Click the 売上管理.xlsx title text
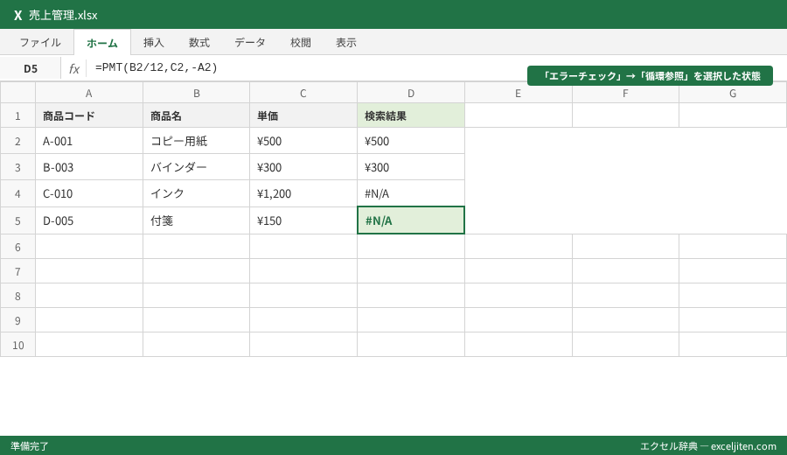Viewport: 787px width, 455px height. (x=63, y=15)
